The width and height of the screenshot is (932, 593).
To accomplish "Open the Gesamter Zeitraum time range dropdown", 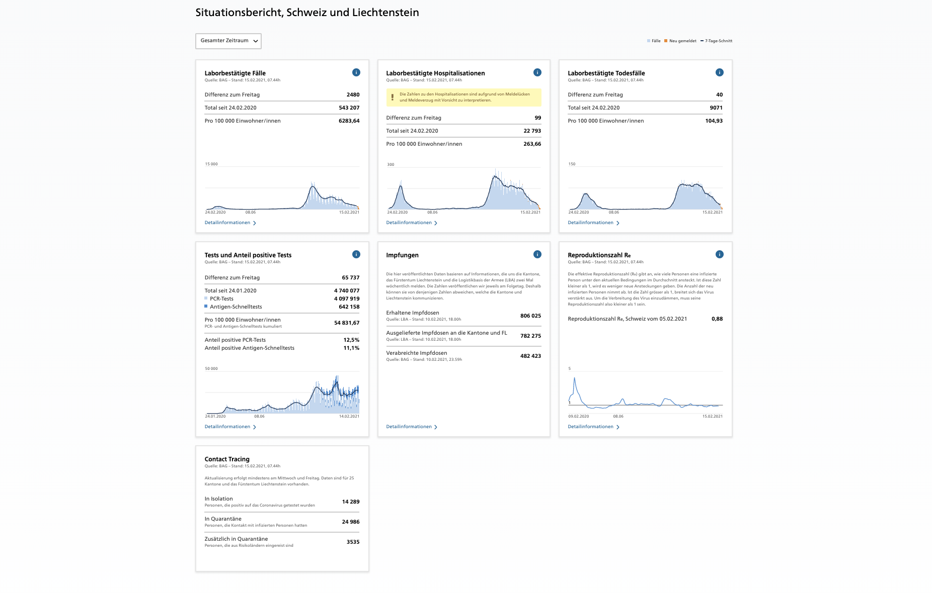I will click(x=228, y=41).
